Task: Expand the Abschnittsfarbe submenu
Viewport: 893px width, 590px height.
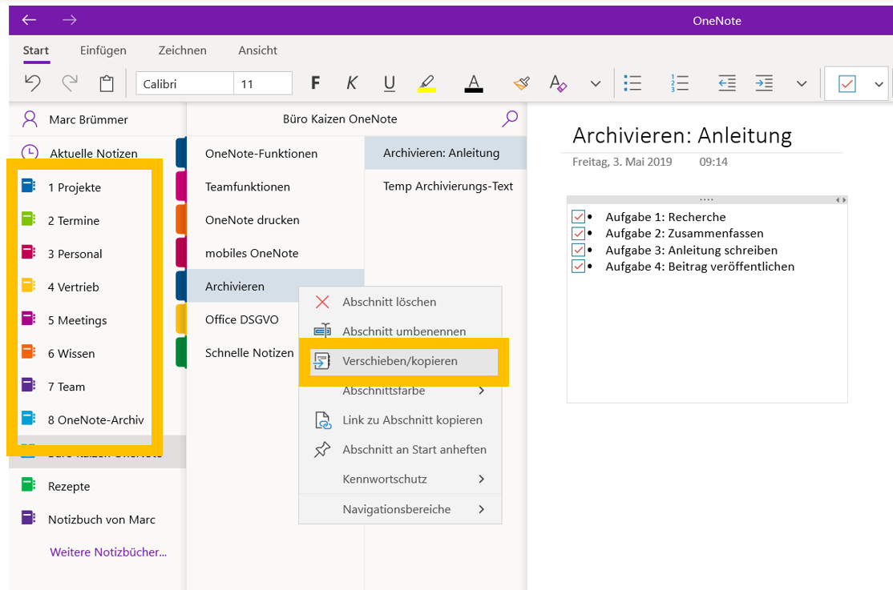Action: [400, 391]
